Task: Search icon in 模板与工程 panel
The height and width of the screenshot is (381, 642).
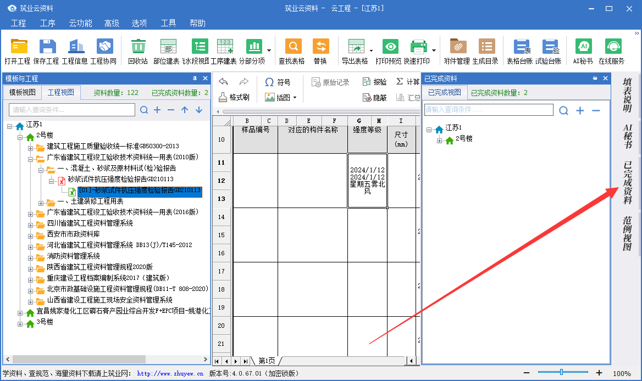Action: pos(143,110)
